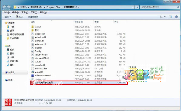Open the 工具(T) menu
The width and height of the screenshot is (181, 111).
(34, 12)
